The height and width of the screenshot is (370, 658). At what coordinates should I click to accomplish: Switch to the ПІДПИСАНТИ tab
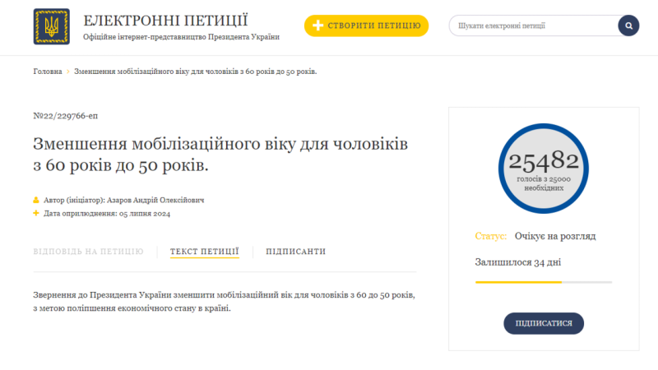295,252
